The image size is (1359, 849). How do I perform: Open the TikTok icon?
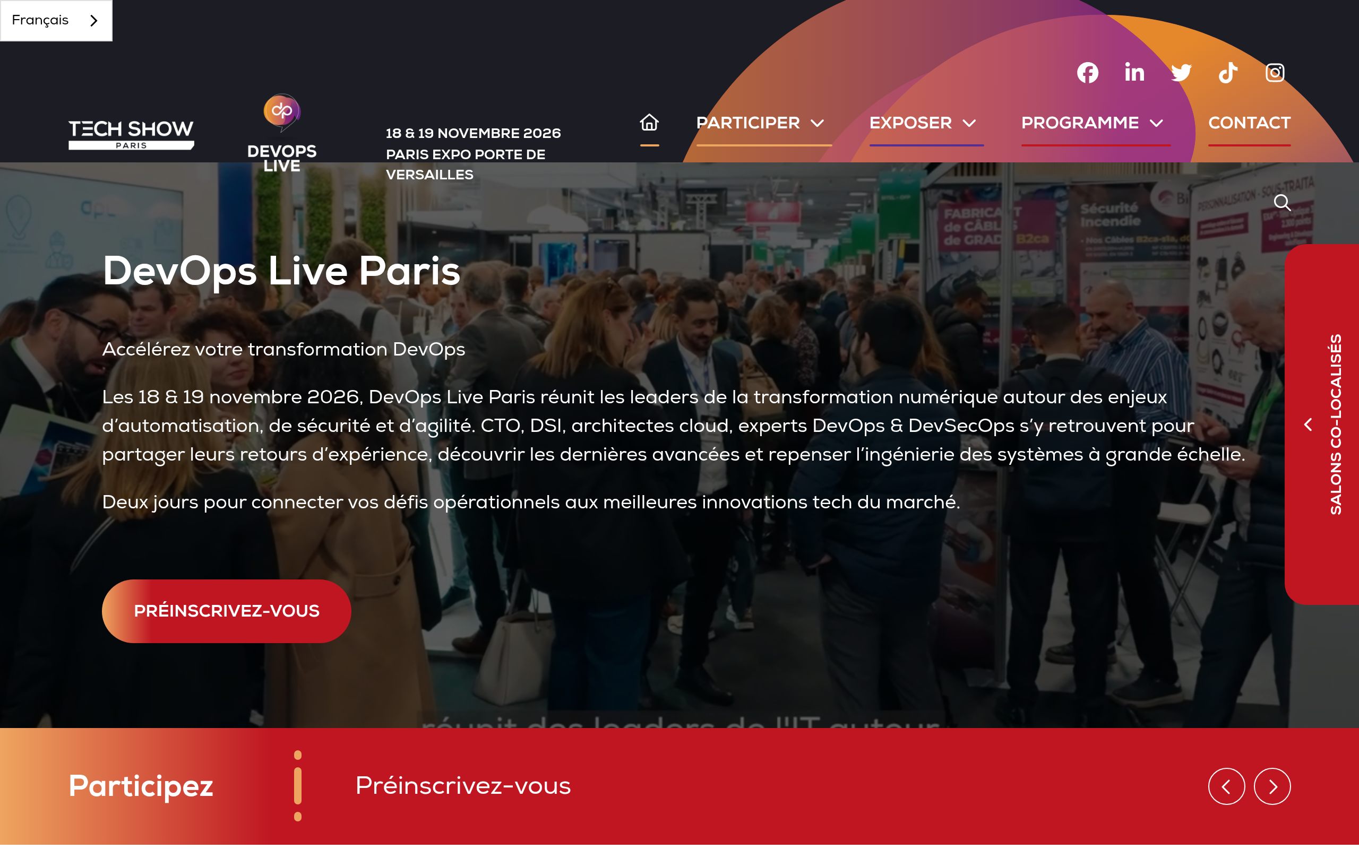point(1228,73)
